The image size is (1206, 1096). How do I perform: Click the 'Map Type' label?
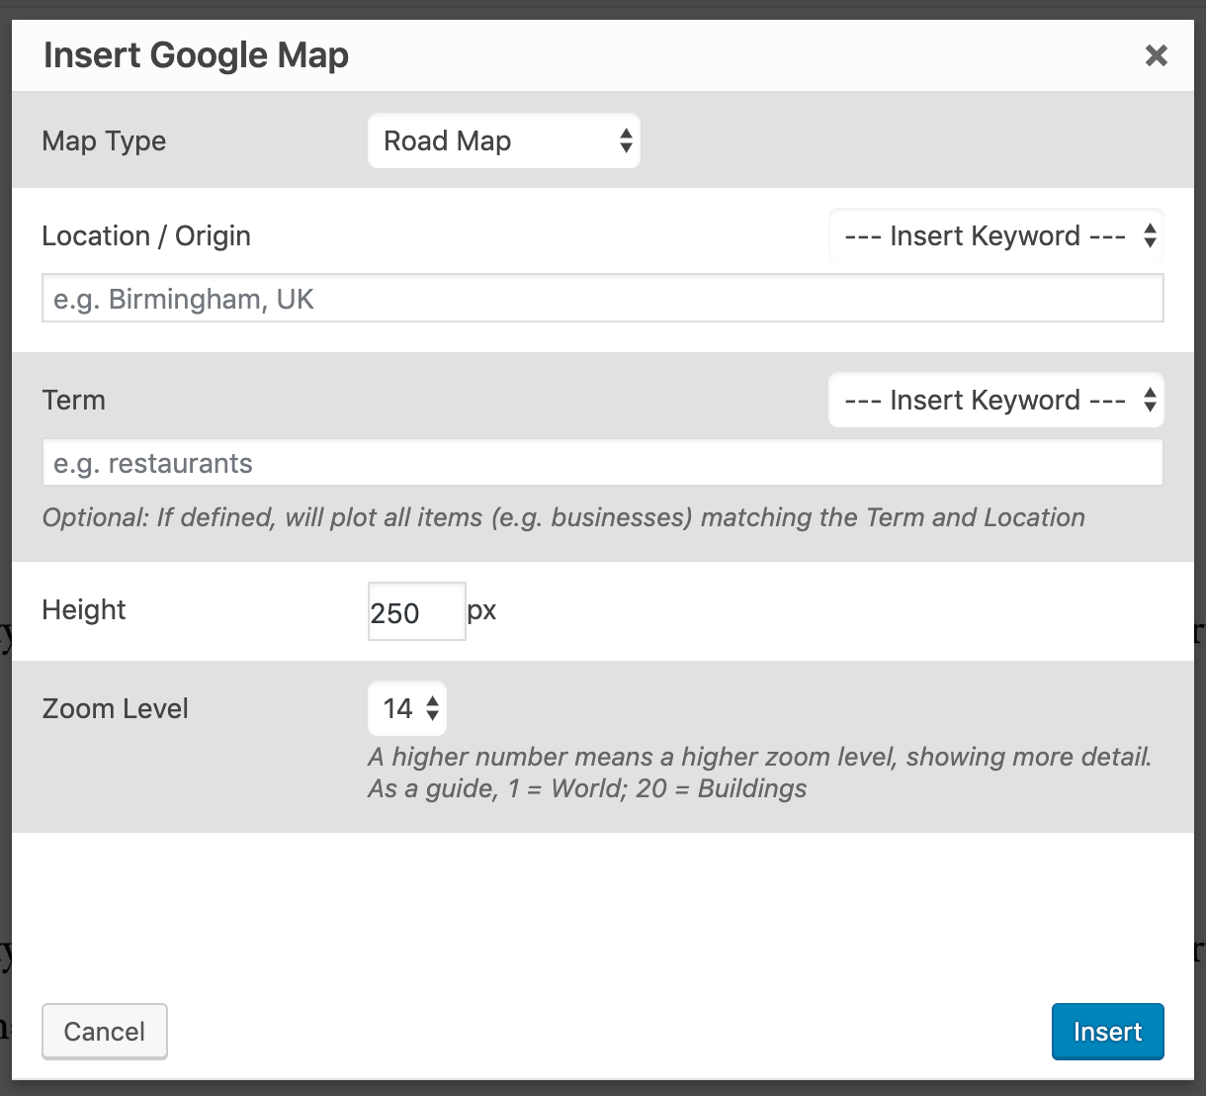click(104, 141)
